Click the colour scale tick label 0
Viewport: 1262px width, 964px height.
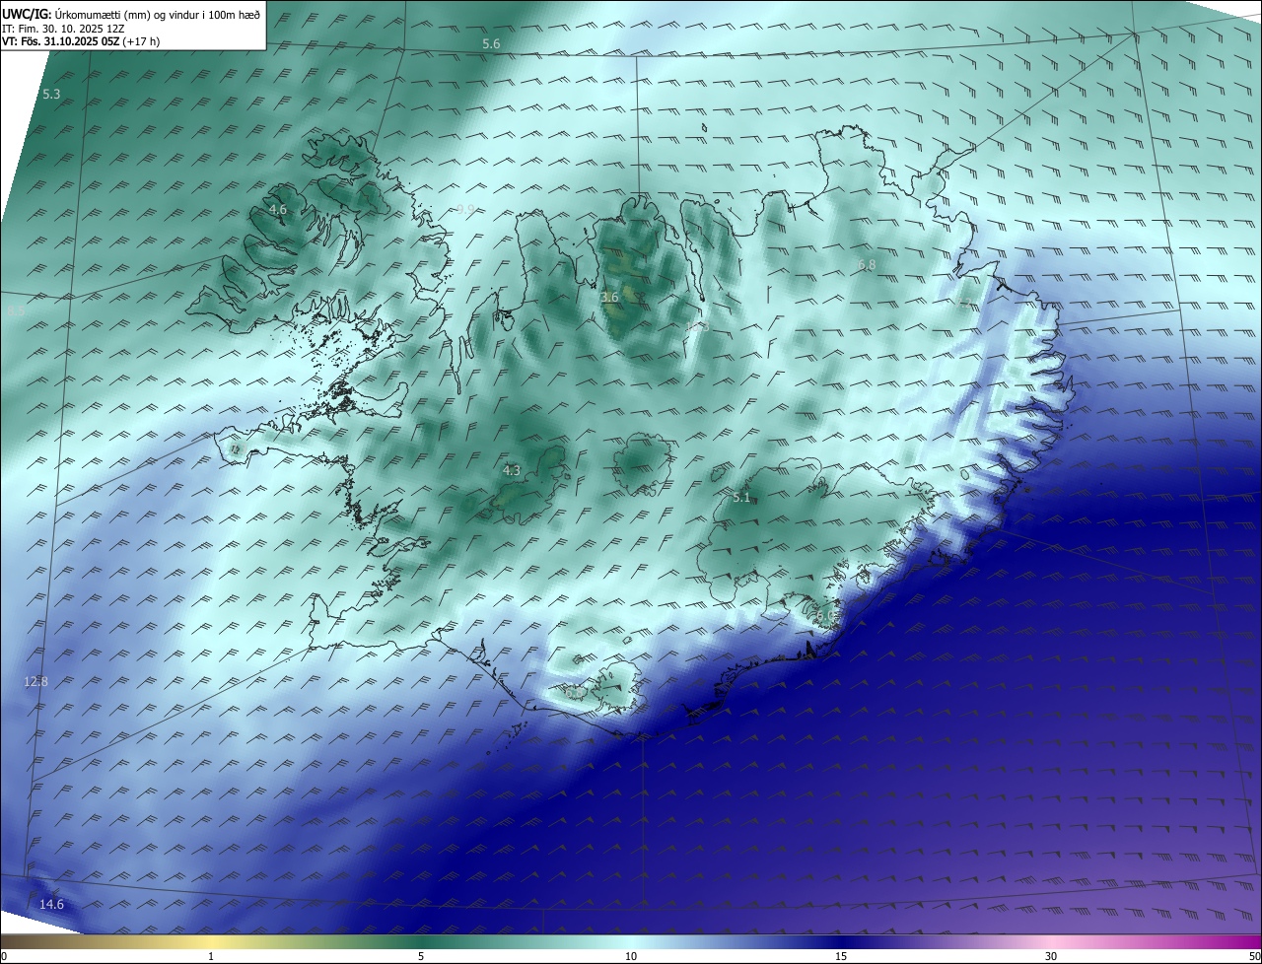[x=4, y=956]
